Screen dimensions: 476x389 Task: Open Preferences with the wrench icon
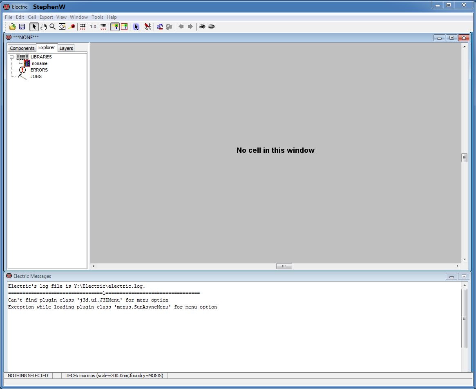(x=148, y=27)
